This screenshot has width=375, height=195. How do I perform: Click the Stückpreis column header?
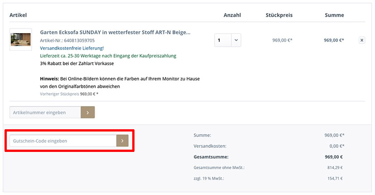click(279, 15)
